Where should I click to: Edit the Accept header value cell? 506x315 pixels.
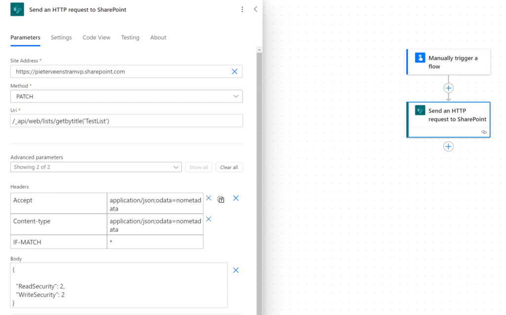pos(155,203)
